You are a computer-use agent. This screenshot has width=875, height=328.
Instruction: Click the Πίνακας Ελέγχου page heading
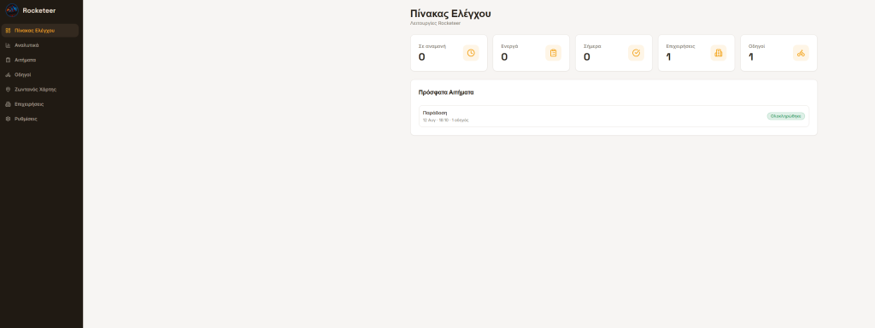[450, 14]
